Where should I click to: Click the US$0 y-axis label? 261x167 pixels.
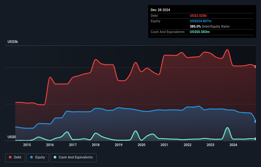point(12,137)
